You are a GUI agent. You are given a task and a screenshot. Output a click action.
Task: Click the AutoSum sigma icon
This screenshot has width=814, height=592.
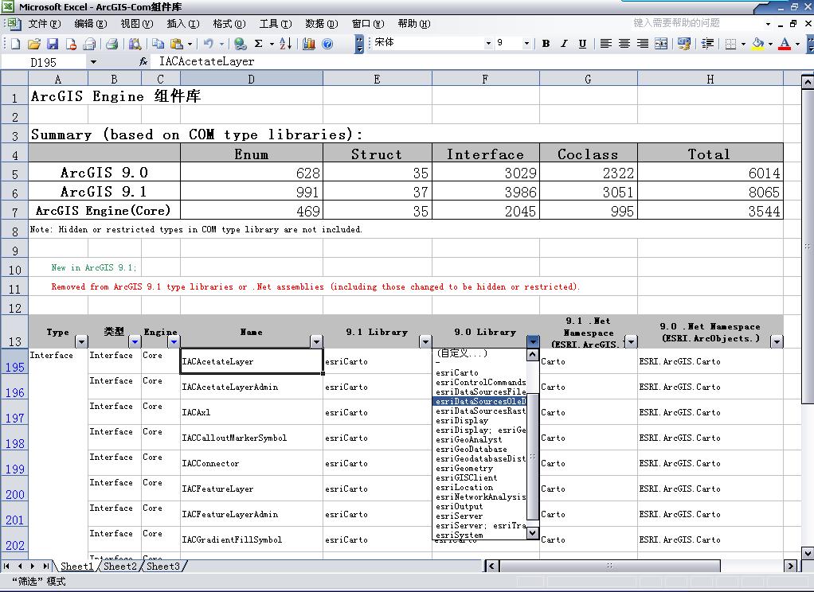point(259,44)
